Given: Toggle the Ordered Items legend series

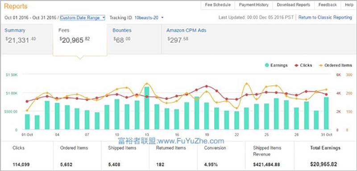Looking at the screenshot, I should [335, 65].
